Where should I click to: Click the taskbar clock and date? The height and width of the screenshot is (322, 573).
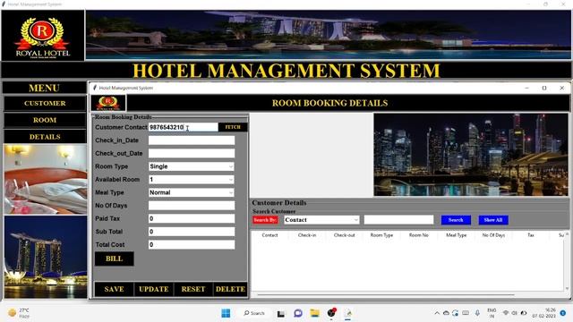[x=543, y=313]
